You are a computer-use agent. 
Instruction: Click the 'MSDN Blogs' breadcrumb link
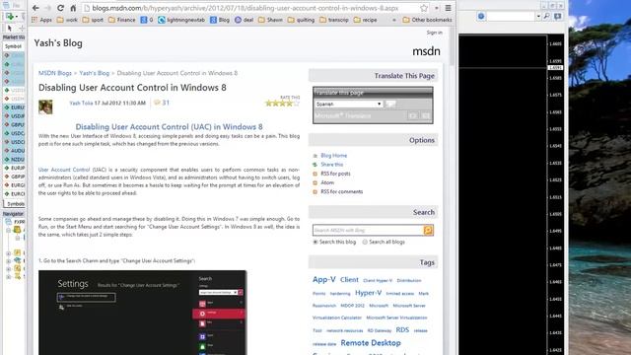coord(55,73)
